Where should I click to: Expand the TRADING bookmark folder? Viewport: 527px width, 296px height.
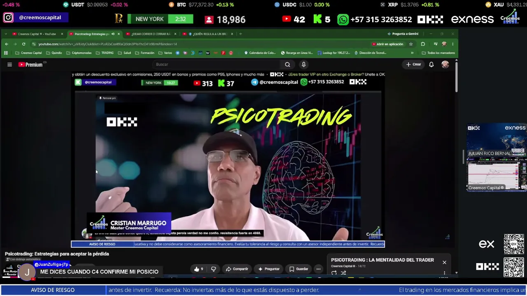[x=105, y=53]
